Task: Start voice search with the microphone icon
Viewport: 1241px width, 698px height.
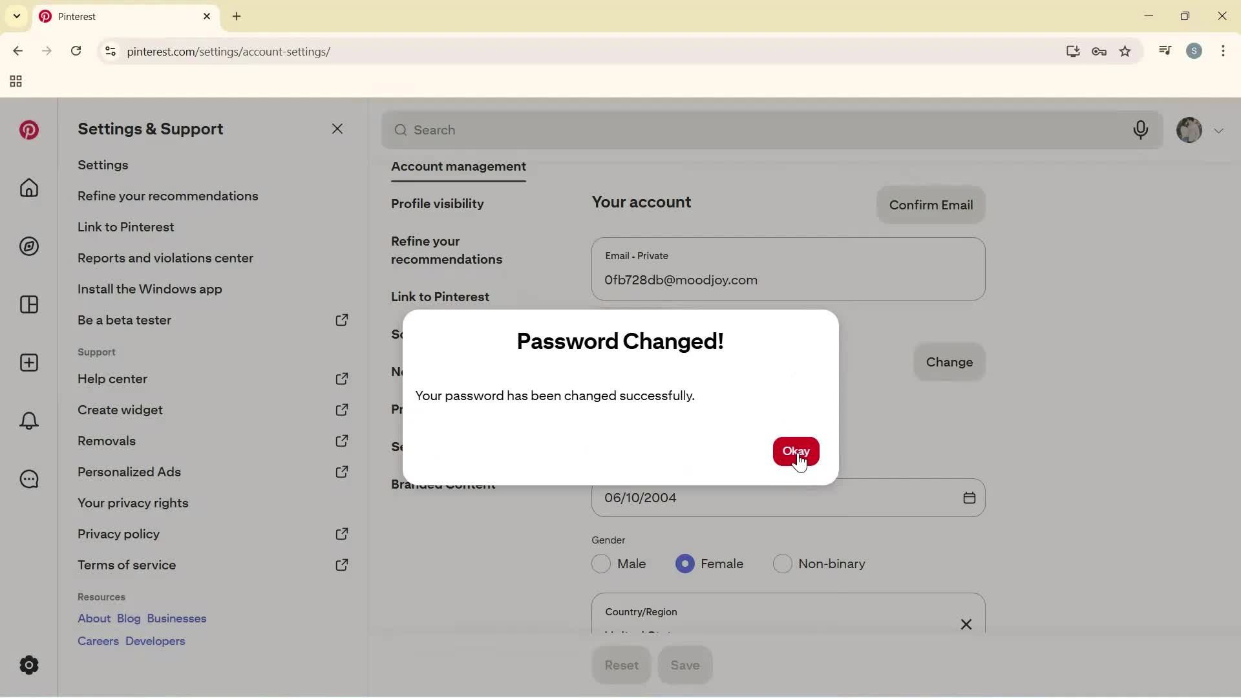Action: [x=1141, y=130]
